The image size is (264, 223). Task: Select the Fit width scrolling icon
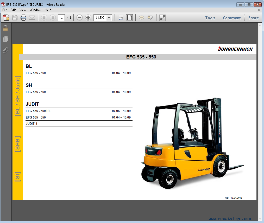coord(121,18)
